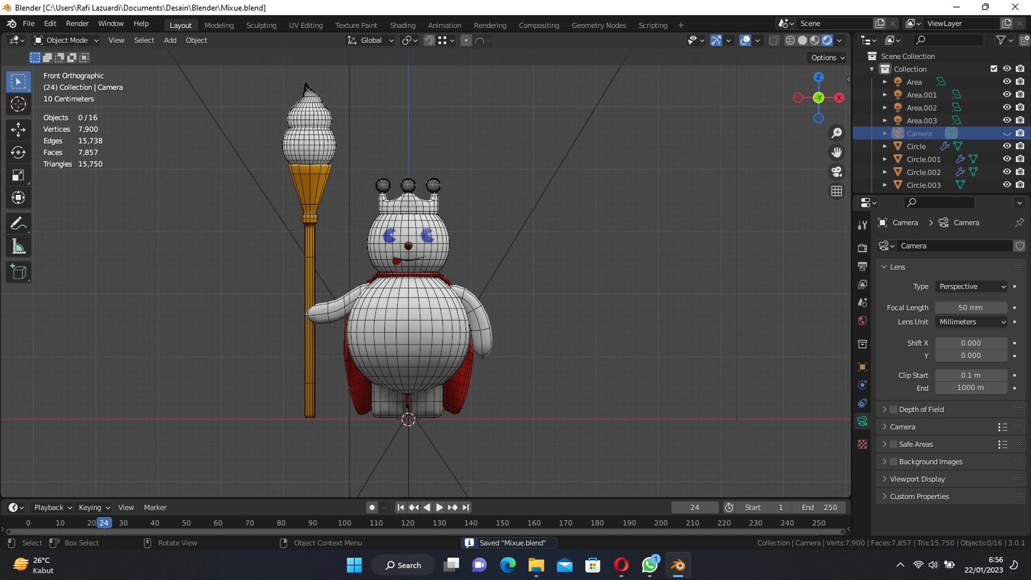Click current frame 24 field
Screen dimensions: 1031x580
(x=695, y=508)
